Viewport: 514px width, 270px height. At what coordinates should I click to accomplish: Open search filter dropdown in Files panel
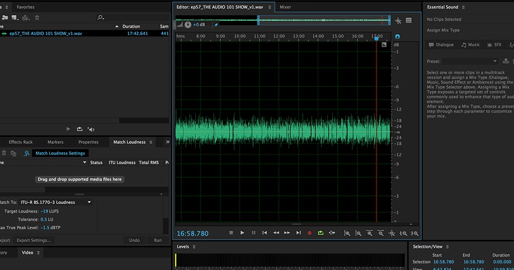[x=100, y=18]
